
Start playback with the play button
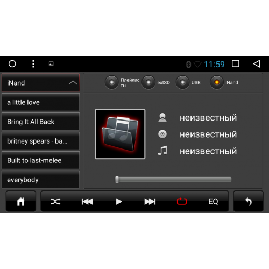tap(118, 202)
